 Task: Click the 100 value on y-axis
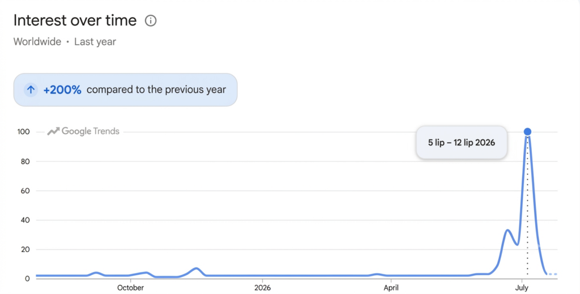tap(23, 132)
